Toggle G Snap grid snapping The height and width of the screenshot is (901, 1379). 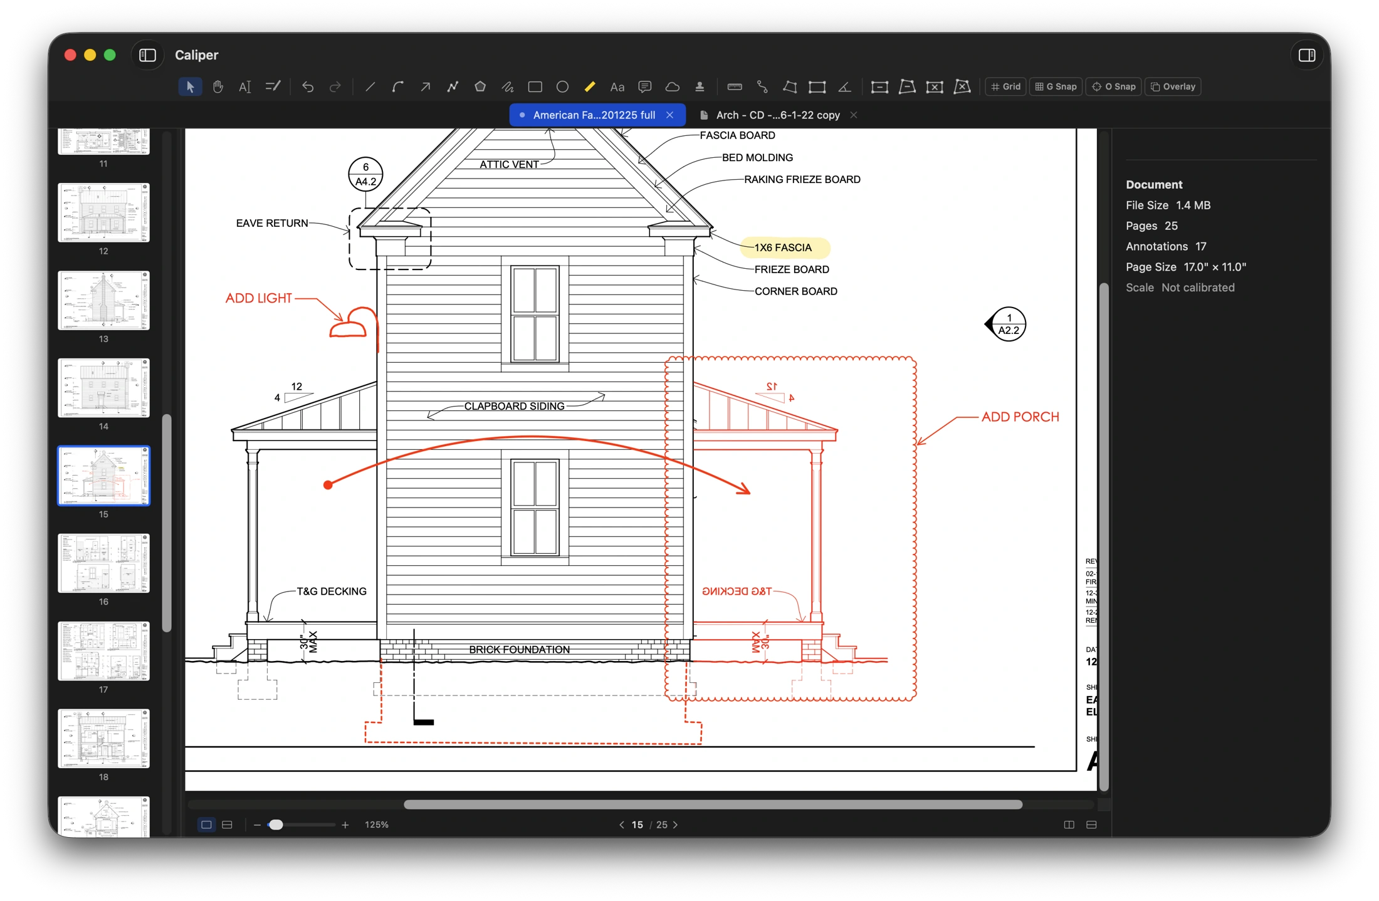tap(1056, 86)
